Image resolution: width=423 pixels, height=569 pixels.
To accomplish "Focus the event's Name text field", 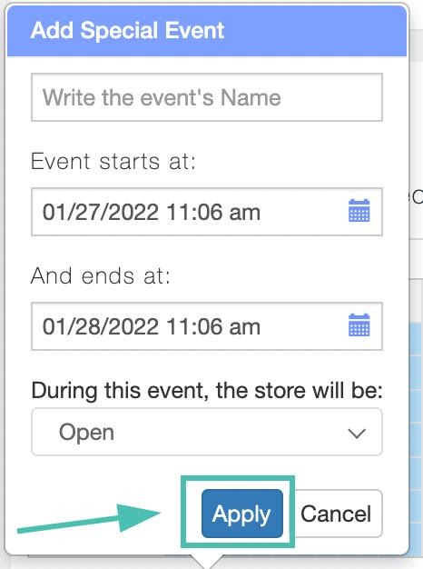I will 207,97.
